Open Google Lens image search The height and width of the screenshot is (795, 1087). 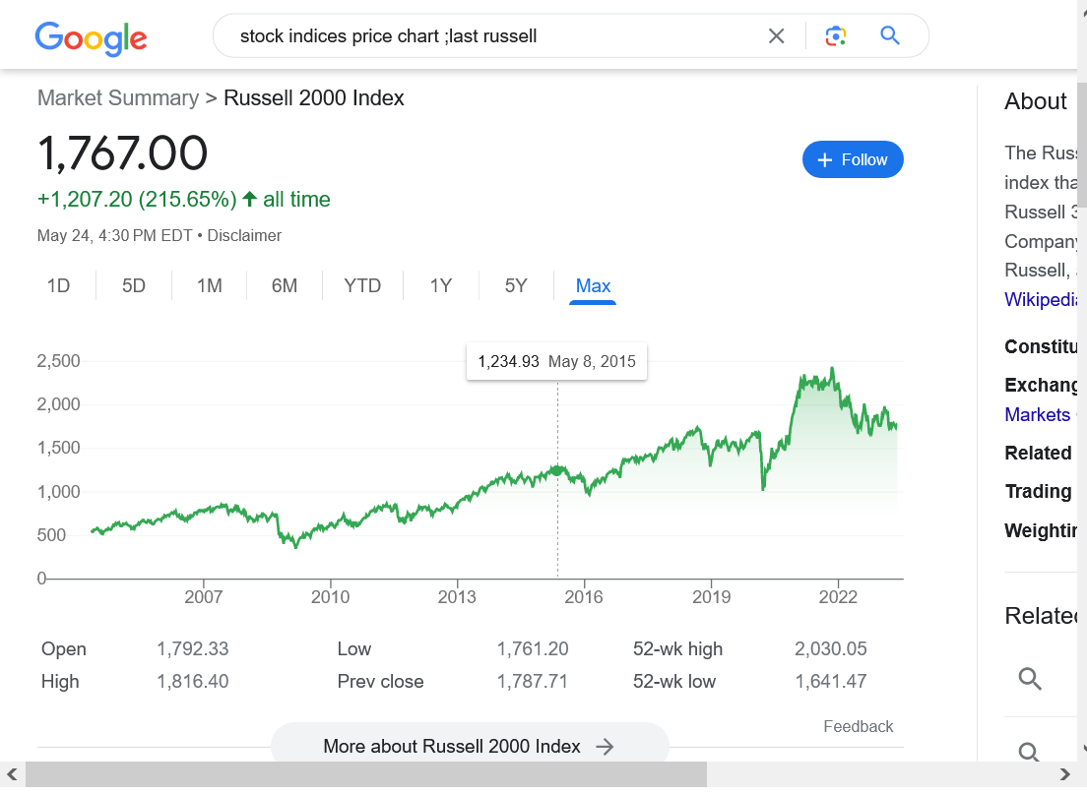coord(836,36)
